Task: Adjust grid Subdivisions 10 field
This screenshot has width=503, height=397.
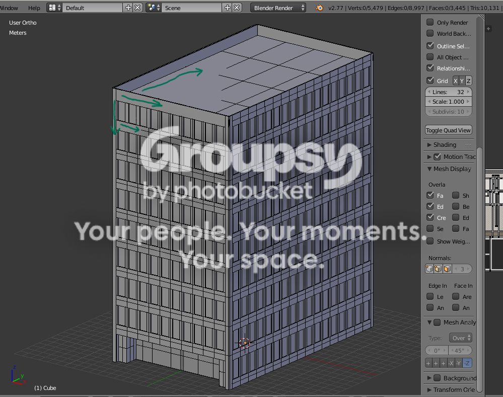Action: tap(449, 112)
